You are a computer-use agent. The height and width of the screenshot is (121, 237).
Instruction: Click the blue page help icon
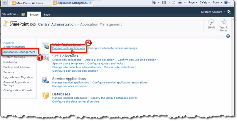[228, 36]
